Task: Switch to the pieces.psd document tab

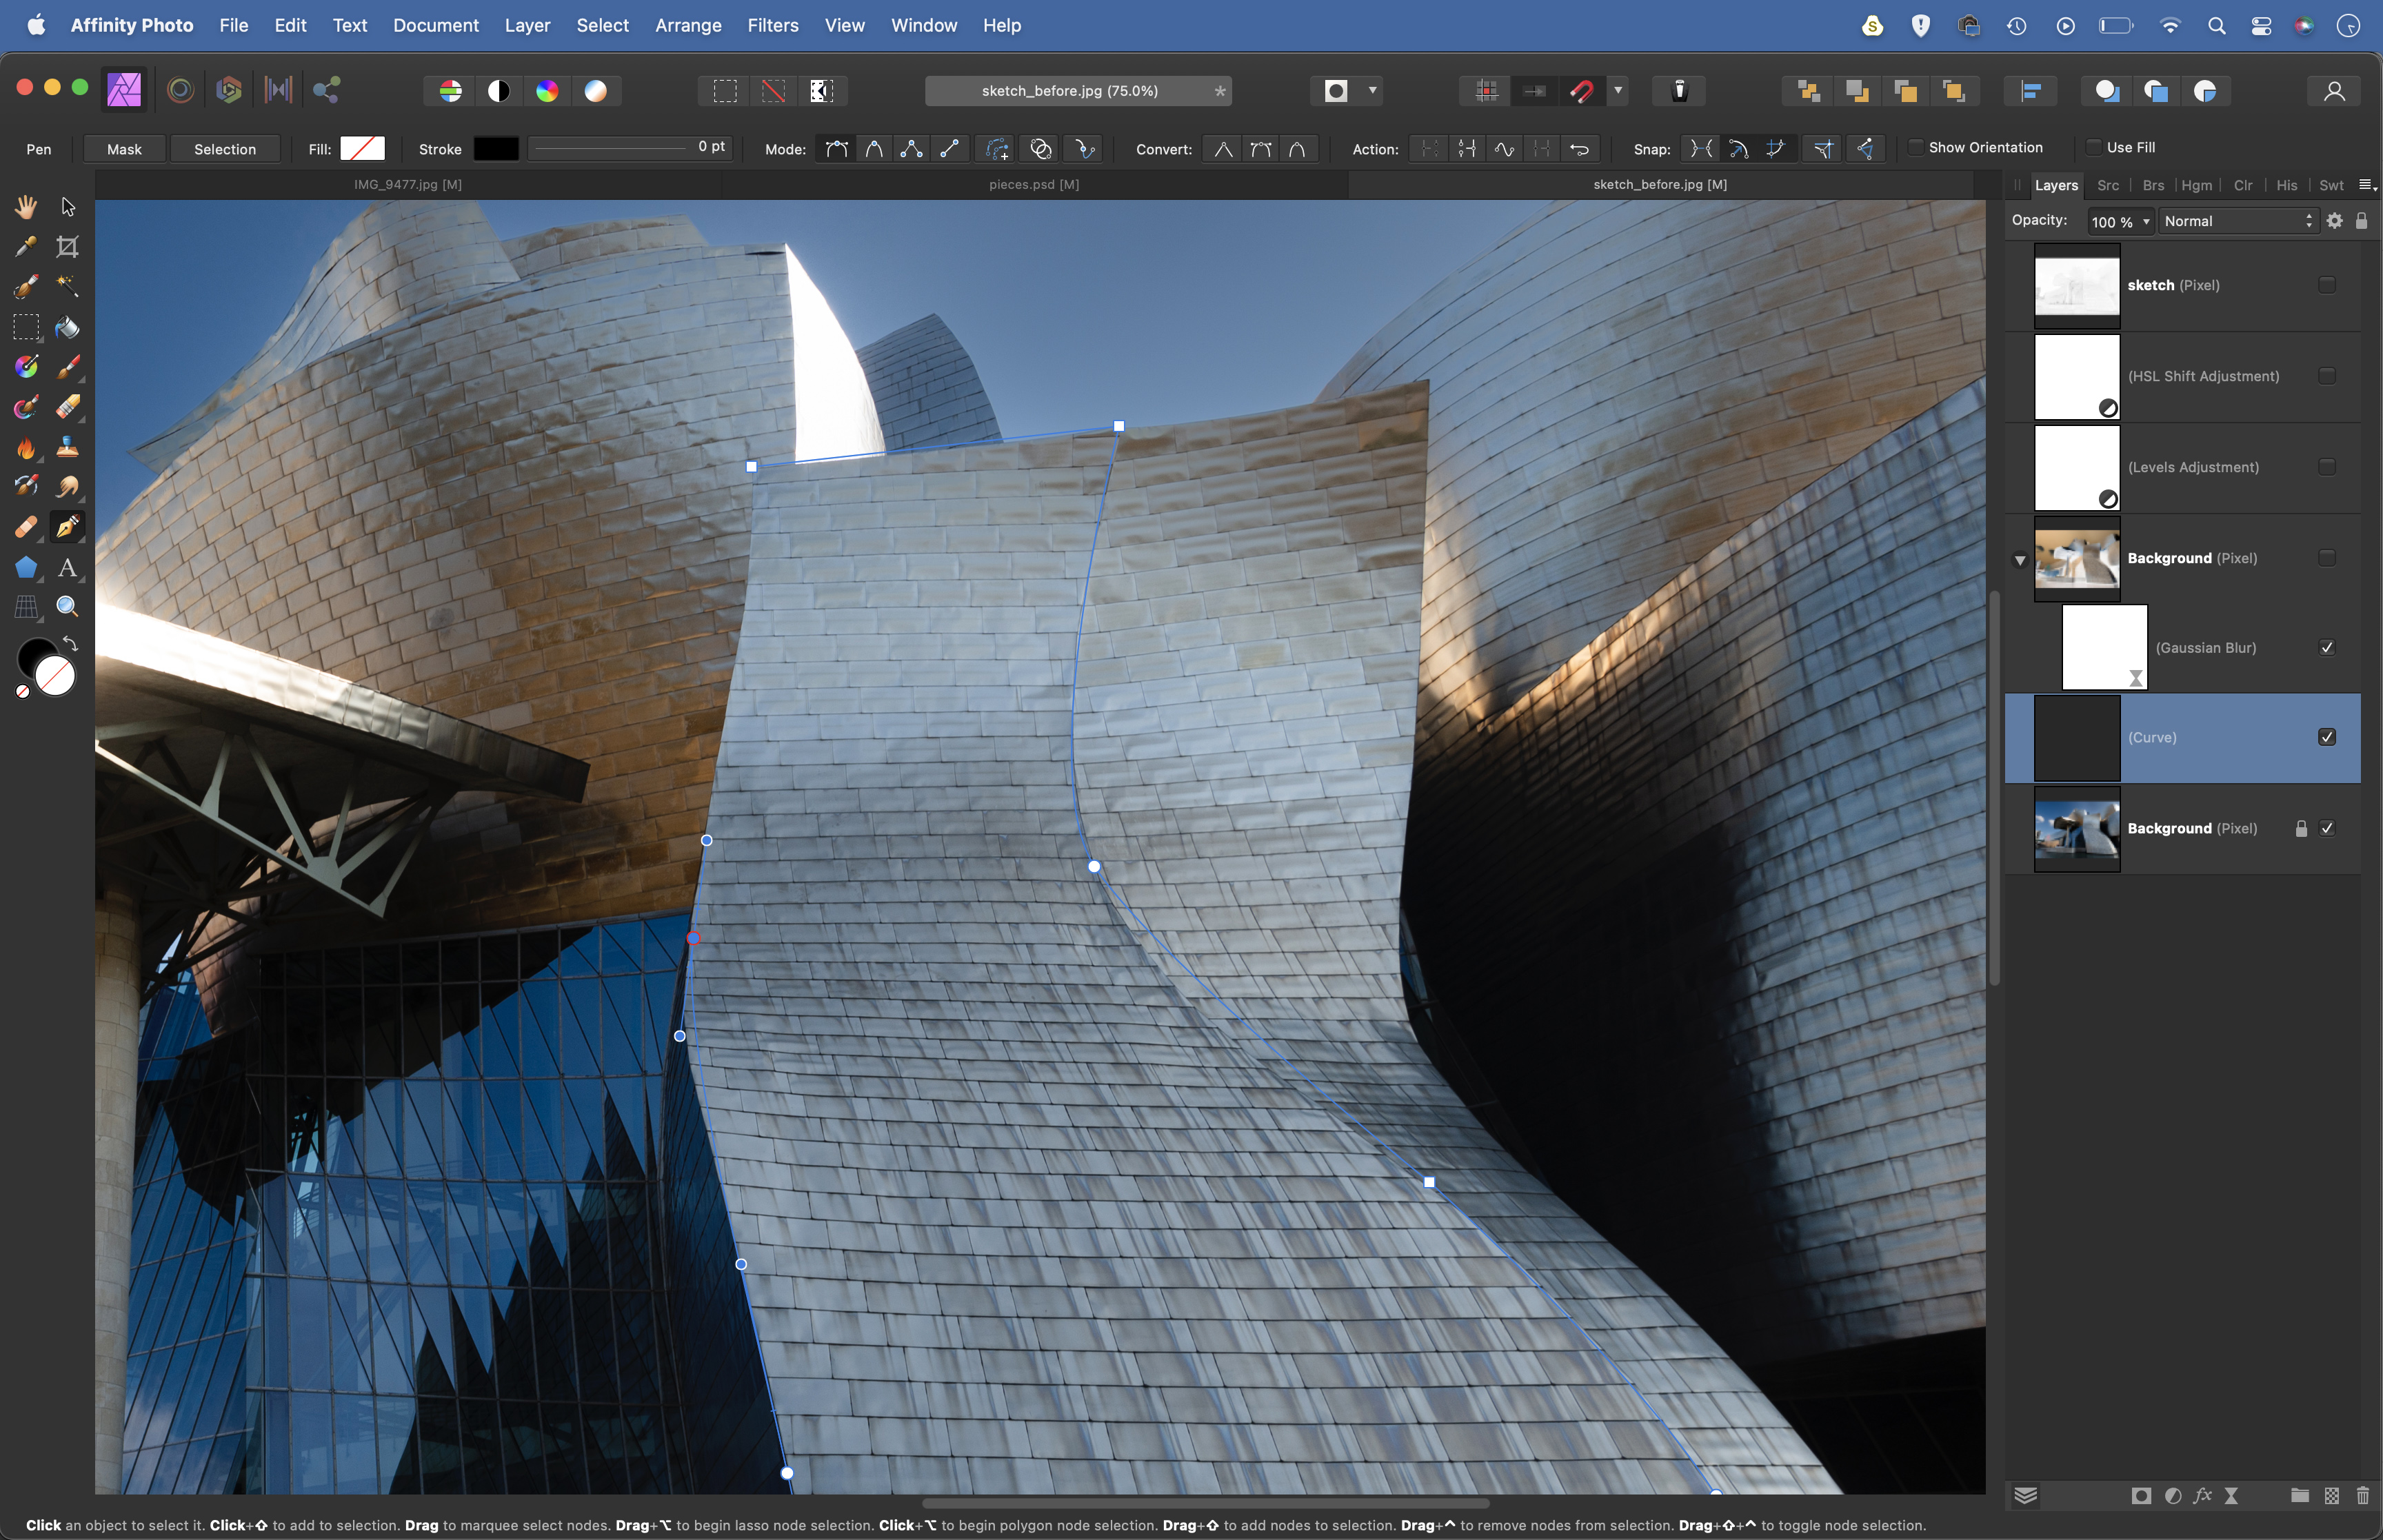Action: tap(1033, 185)
